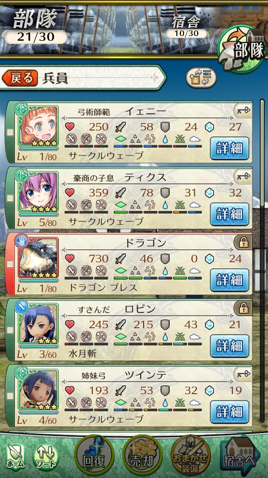Check the selection box for ティクス

click(10, 198)
